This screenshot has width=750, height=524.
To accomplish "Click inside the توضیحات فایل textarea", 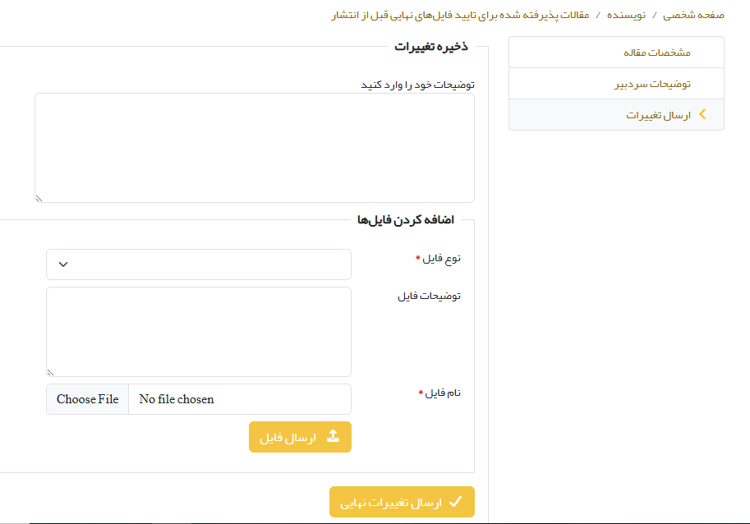I will click(199, 332).
